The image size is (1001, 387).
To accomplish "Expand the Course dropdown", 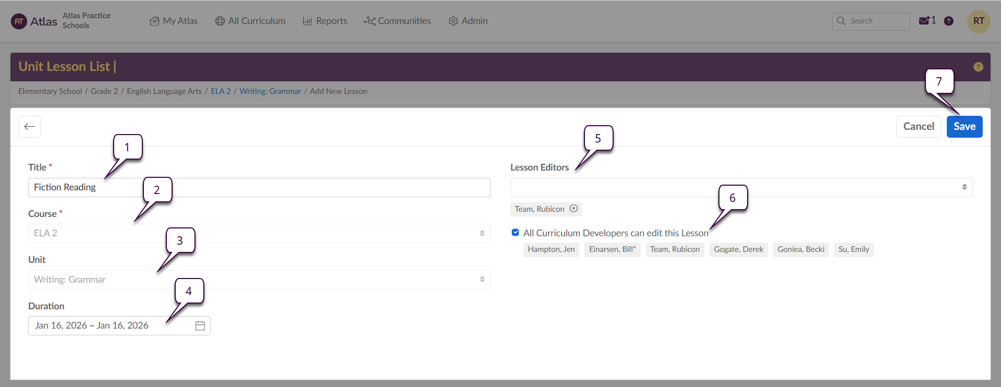I will pos(259,234).
